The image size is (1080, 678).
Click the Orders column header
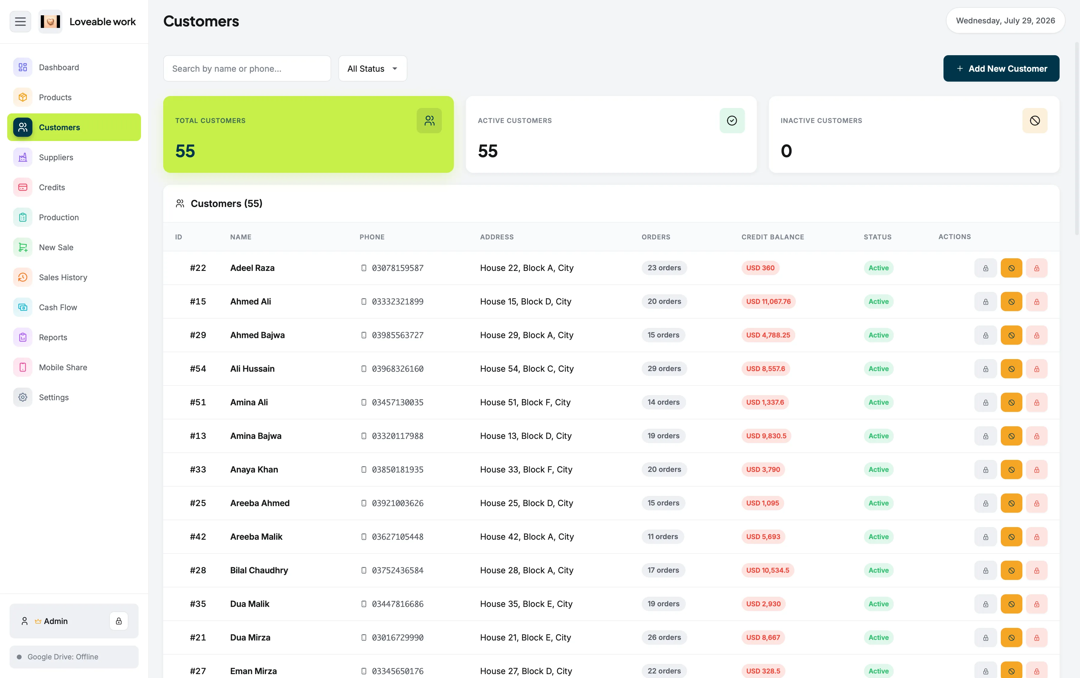click(x=655, y=237)
